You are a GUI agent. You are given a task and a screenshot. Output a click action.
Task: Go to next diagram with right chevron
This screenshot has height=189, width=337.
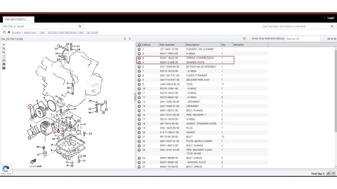pos(130,38)
